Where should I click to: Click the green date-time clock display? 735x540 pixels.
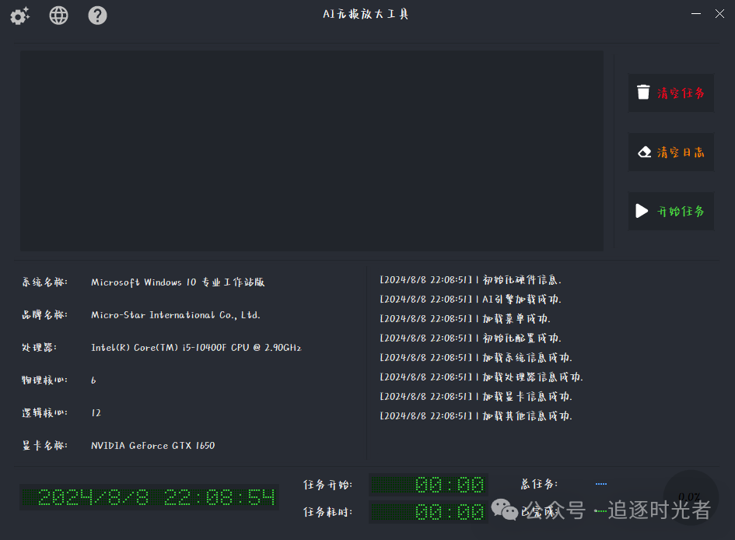click(x=149, y=497)
